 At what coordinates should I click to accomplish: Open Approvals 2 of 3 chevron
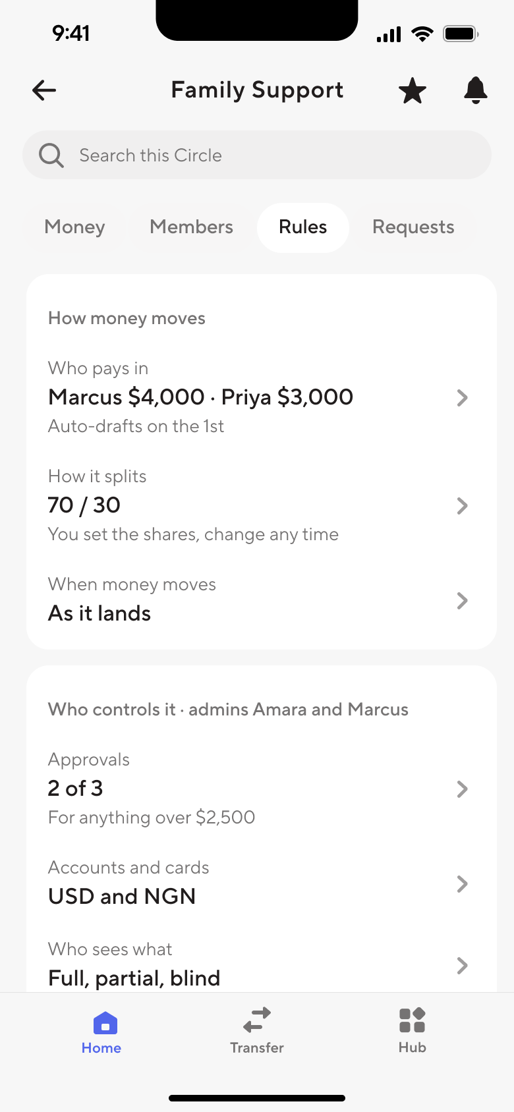[463, 789]
